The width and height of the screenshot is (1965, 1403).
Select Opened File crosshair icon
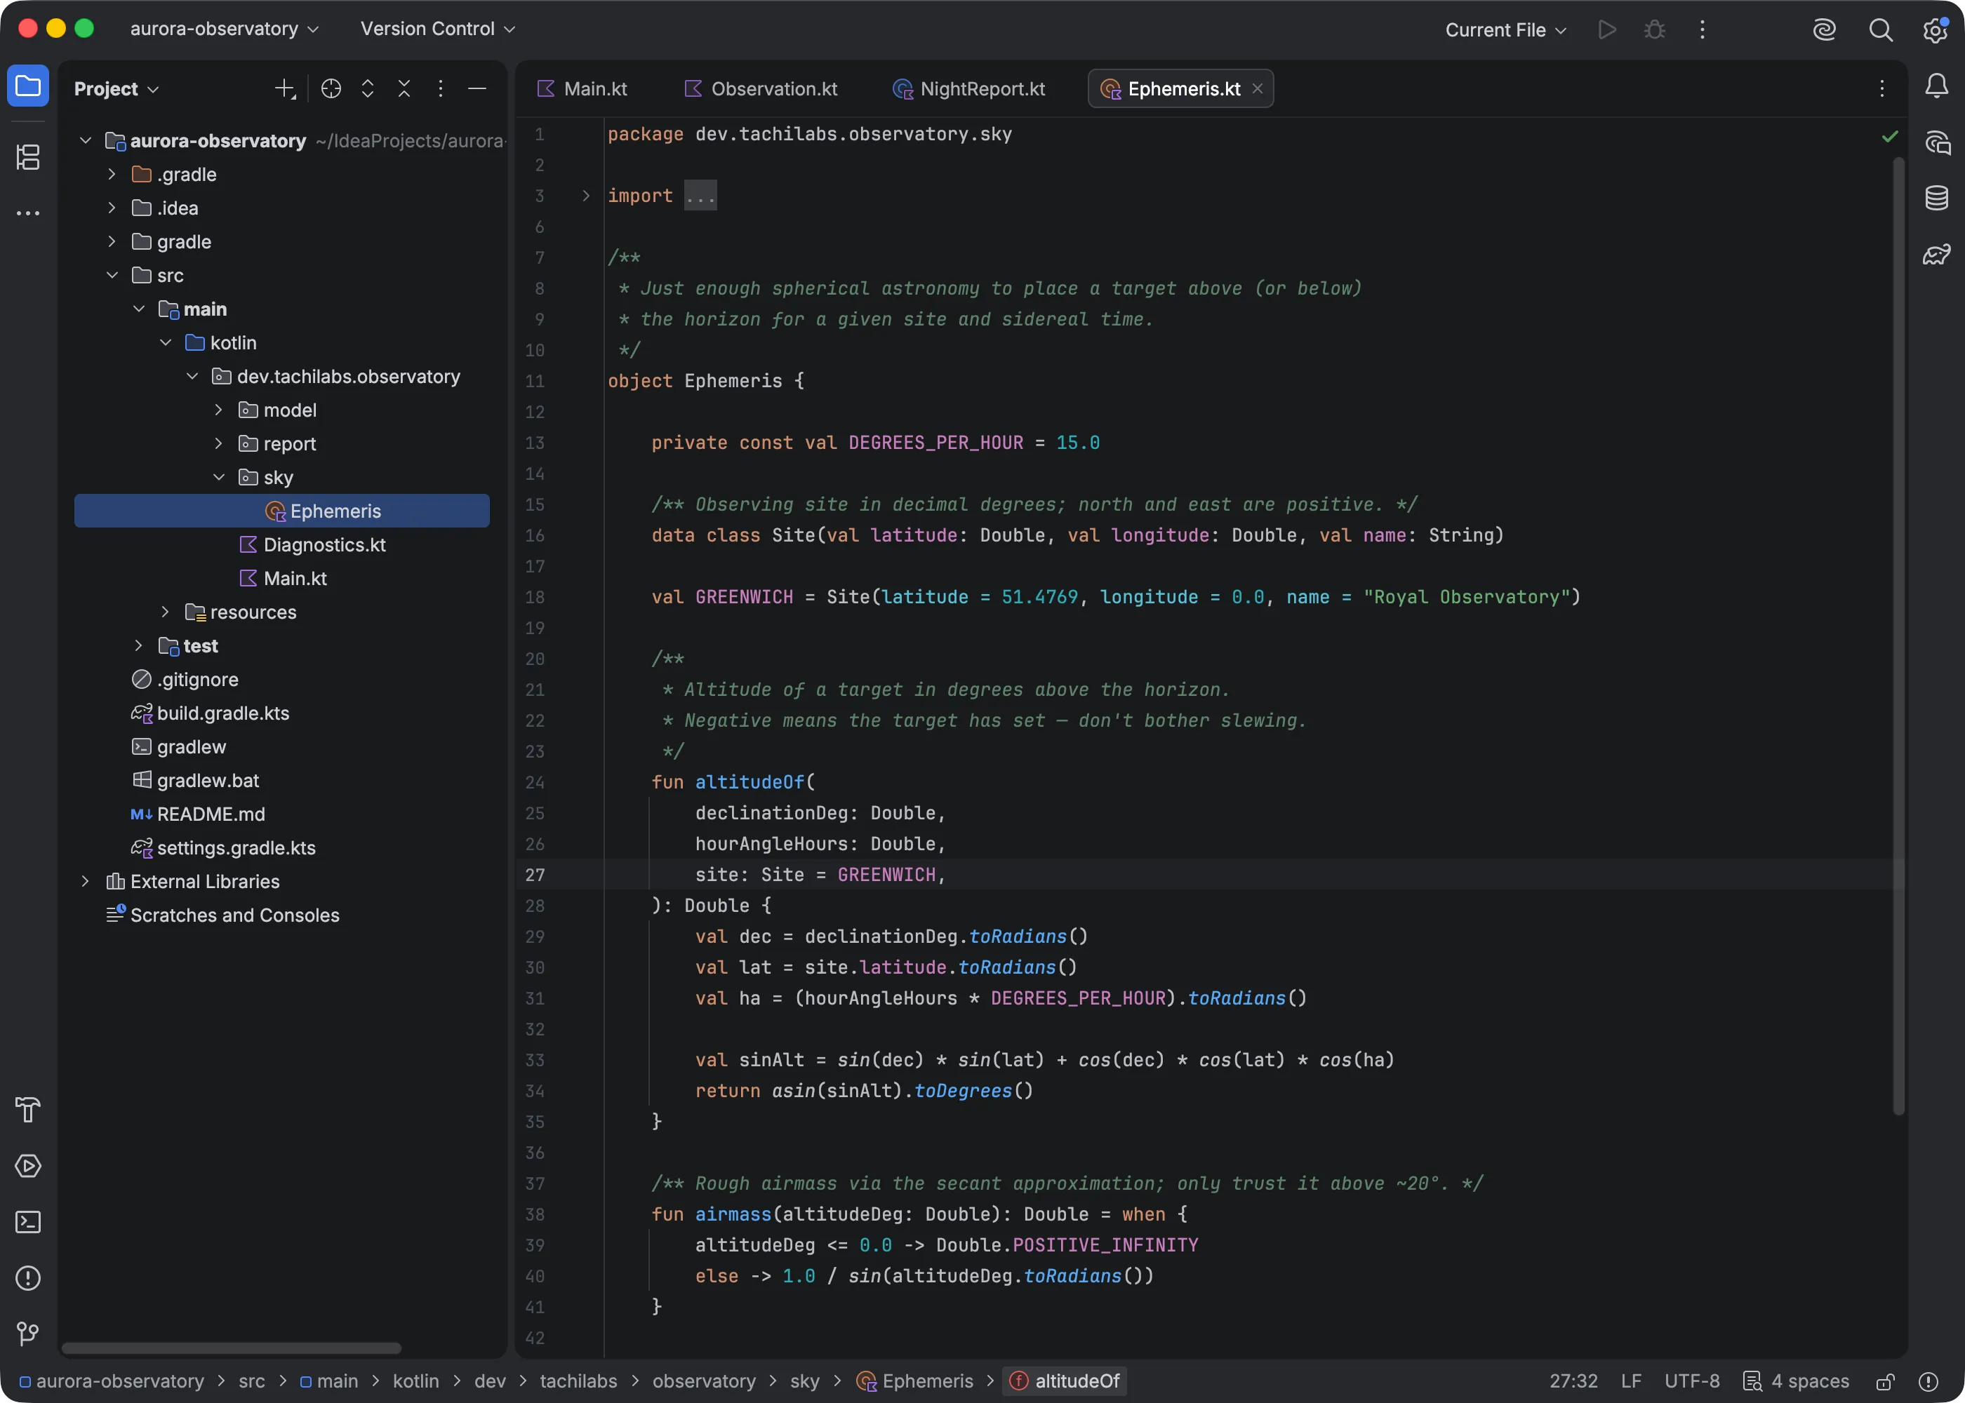(x=331, y=88)
